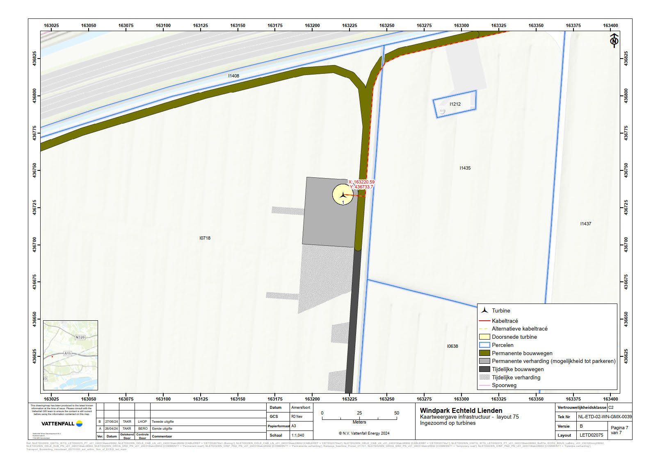The height and width of the screenshot is (460, 651).
Task: Click the scale bar in meters
Action: pyautogui.click(x=359, y=418)
